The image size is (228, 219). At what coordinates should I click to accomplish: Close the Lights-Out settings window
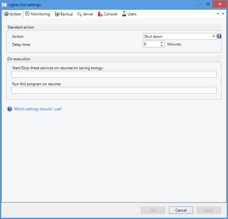click(x=220, y=4)
